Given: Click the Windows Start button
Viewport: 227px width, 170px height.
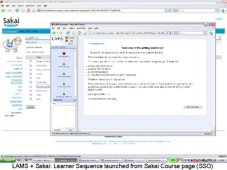Looking at the screenshot, I should [x=8, y=160].
